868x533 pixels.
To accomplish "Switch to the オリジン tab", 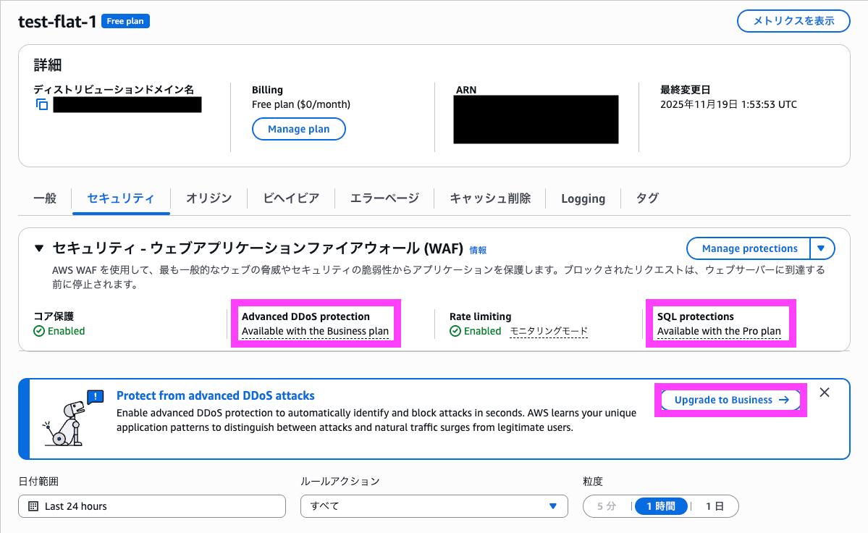I will tap(208, 198).
